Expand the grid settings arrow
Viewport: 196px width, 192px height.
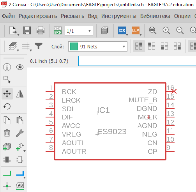tap(31, 50)
